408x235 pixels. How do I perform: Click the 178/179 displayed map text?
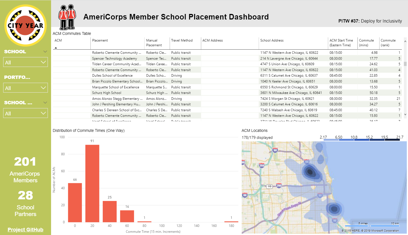257,138
